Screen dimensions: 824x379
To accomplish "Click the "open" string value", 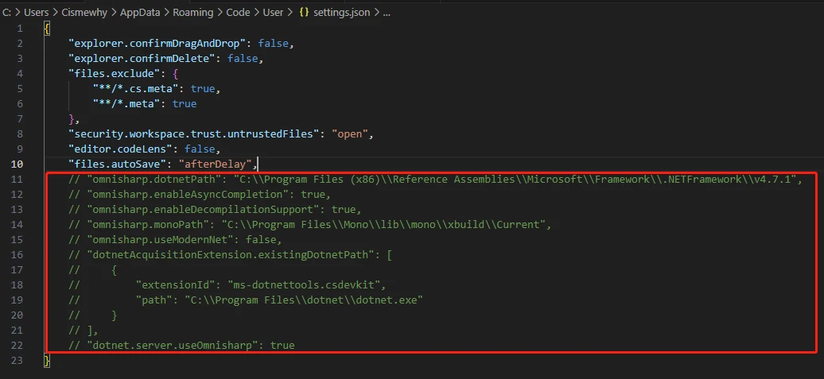I will click(350, 133).
